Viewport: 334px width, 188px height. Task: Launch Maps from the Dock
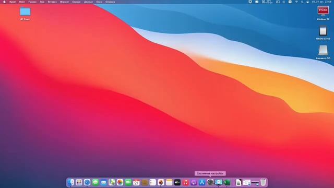click(112, 182)
